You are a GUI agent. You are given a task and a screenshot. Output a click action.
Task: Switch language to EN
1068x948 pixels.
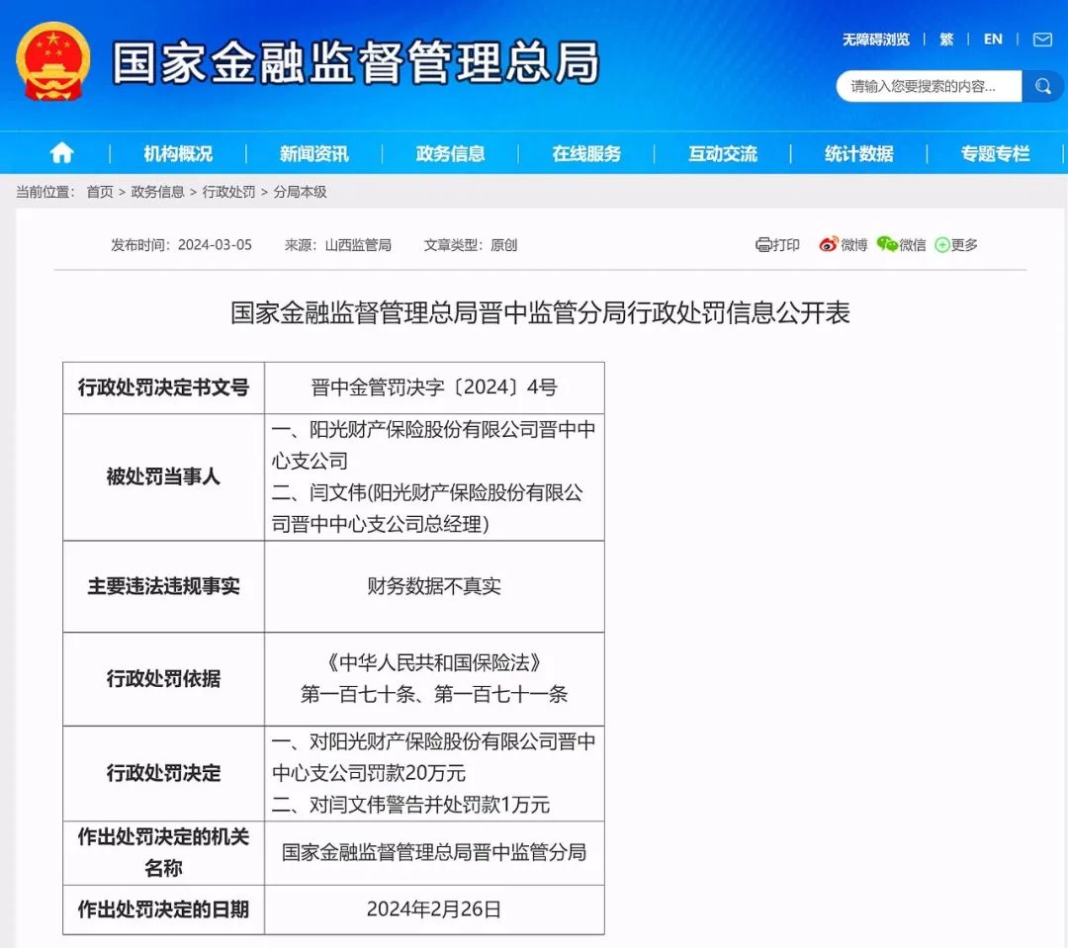point(993,40)
